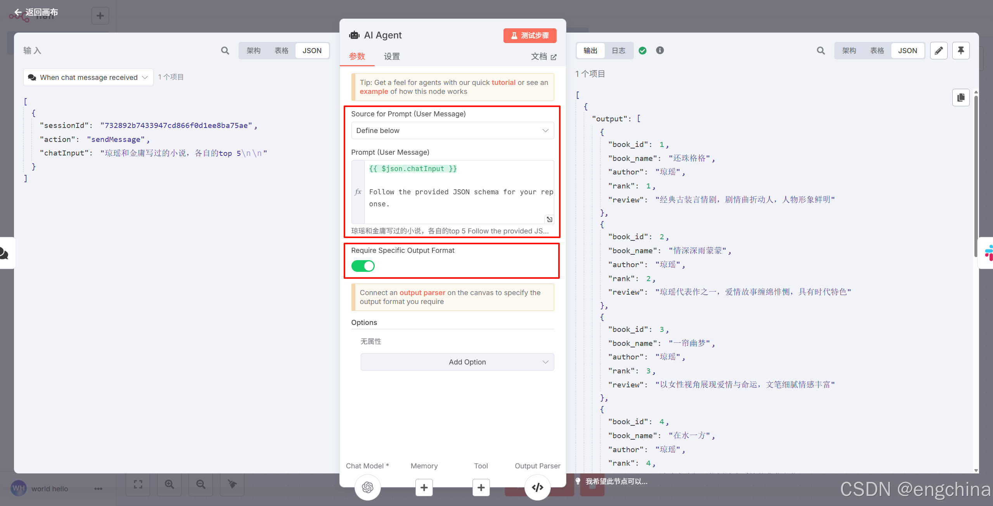The width and height of the screenshot is (993, 506).
Task: Open the 日志 tab
Action: 618,50
